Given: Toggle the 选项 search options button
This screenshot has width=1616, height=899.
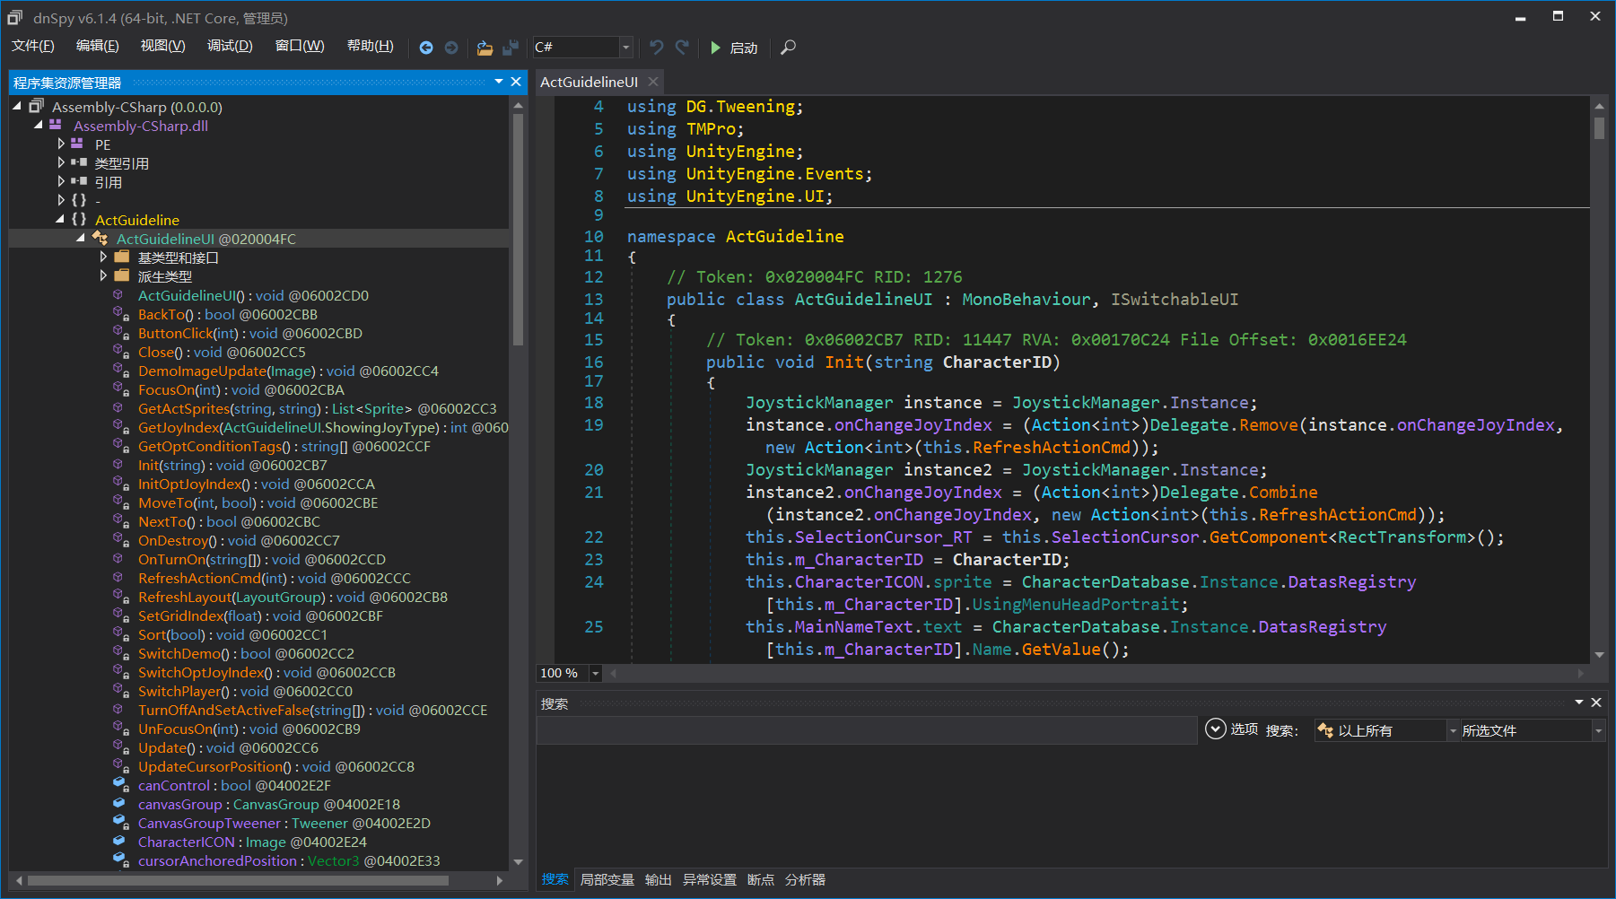Looking at the screenshot, I should coord(1216,729).
